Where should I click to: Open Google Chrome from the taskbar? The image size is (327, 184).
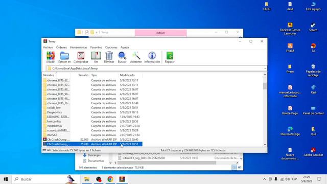coord(110,179)
